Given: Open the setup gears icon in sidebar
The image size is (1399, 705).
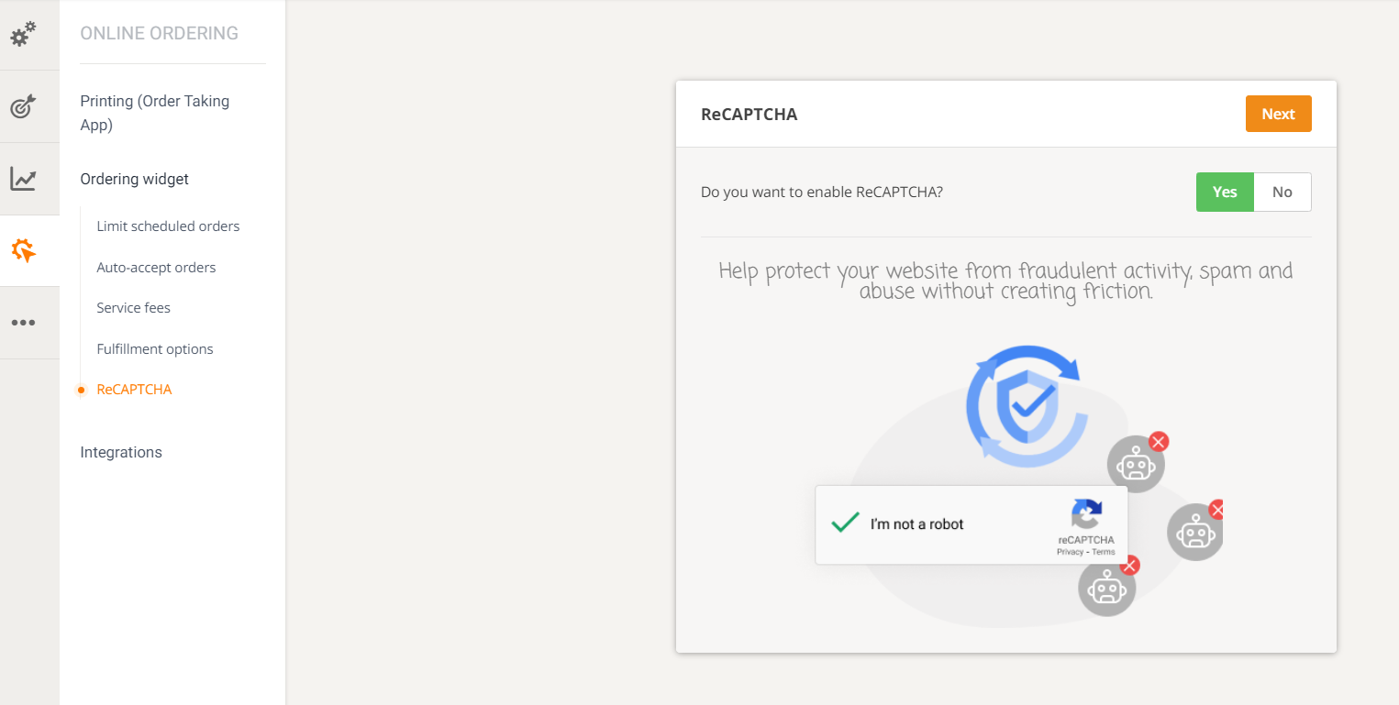Looking at the screenshot, I should (23, 35).
